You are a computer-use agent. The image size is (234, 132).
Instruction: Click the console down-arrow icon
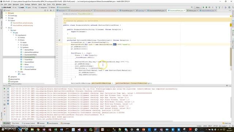(8, 92)
